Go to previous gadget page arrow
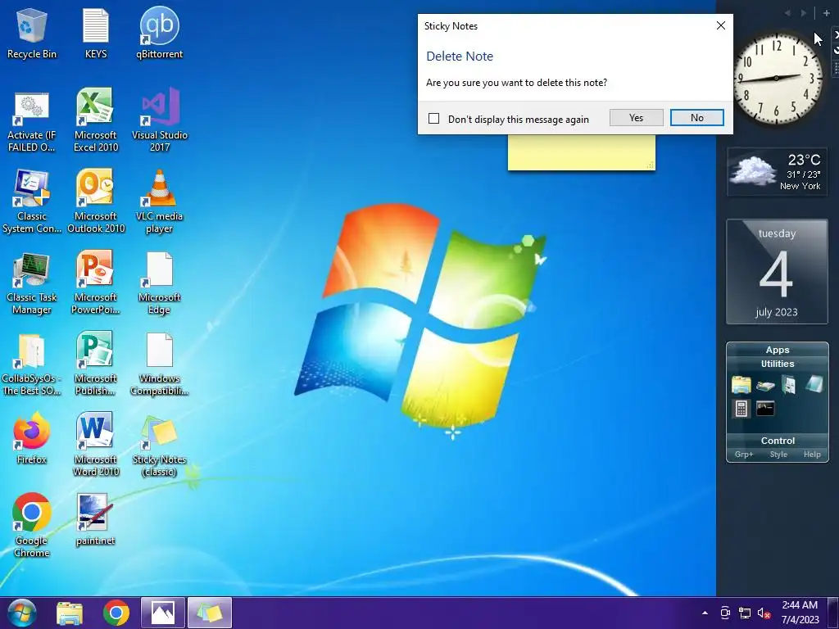 click(787, 13)
